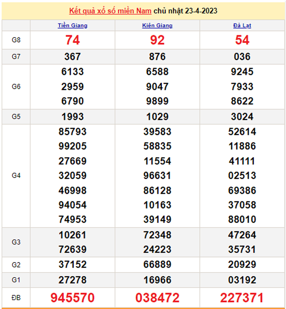Open the Kiên Giang province link
Viewport: 286px width, 309px height.
(157, 26)
